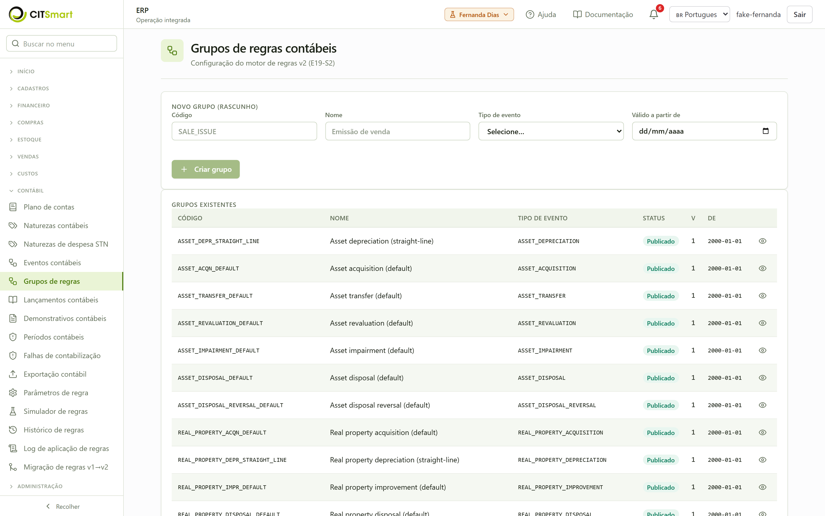The height and width of the screenshot is (516, 825).
Task: Open Exportação contábil page
Action: tap(62, 374)
